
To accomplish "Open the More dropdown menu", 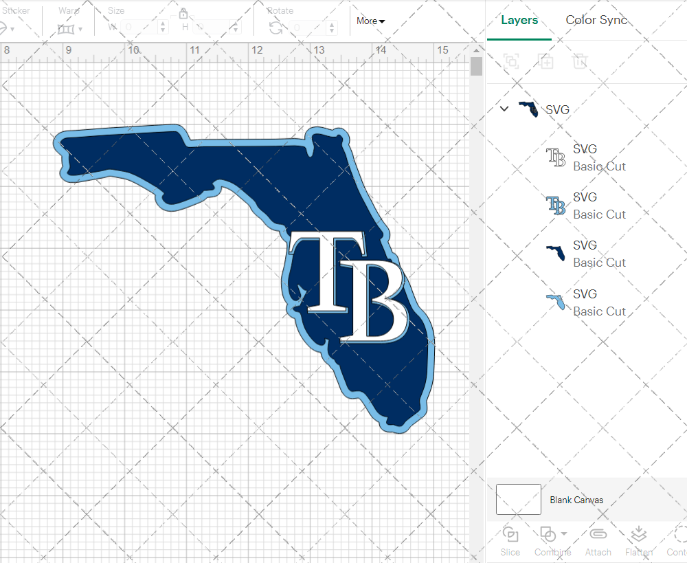I will click(371, 21).
